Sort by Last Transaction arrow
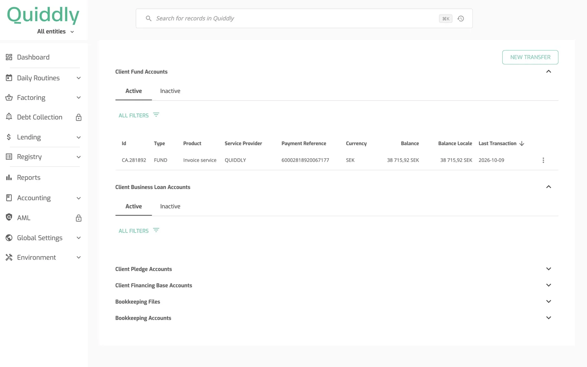The height and width of the screenshot is (367, 587). 522,144
